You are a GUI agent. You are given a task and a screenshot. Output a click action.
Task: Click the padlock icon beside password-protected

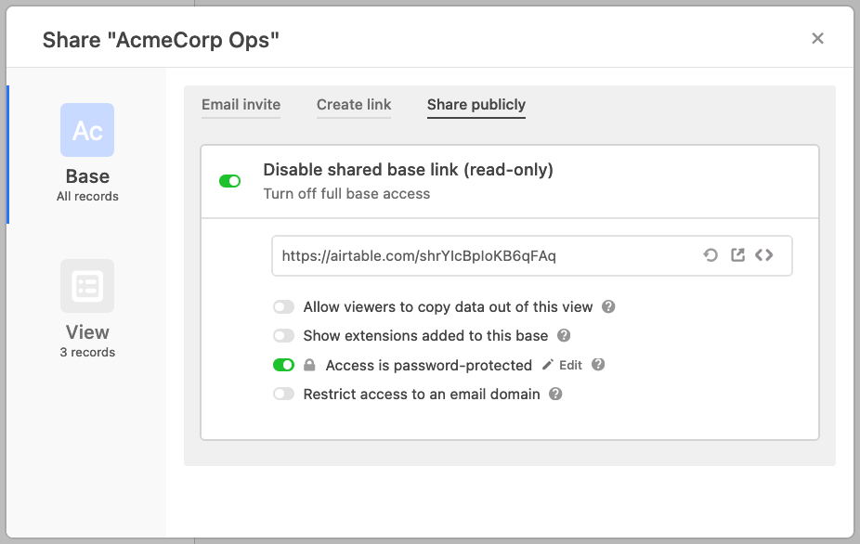[x=309, y=365]
